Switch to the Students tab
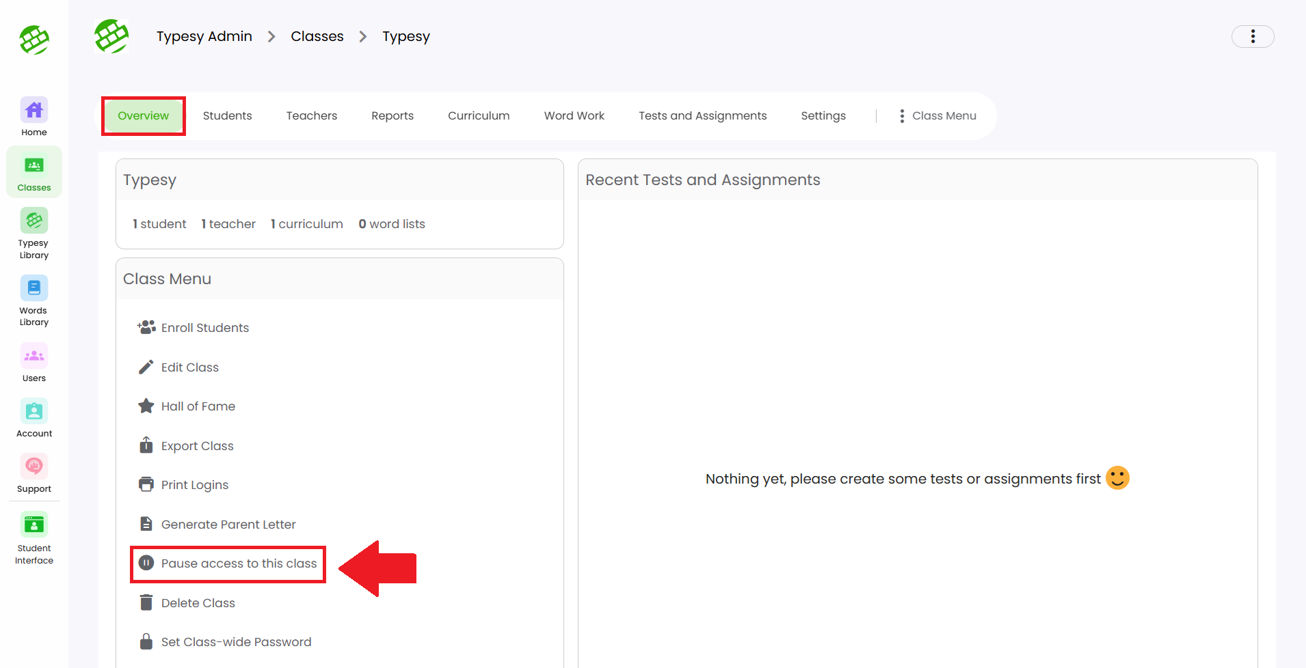The width and height of the screenshot is (1306, 668). (227, 116)
